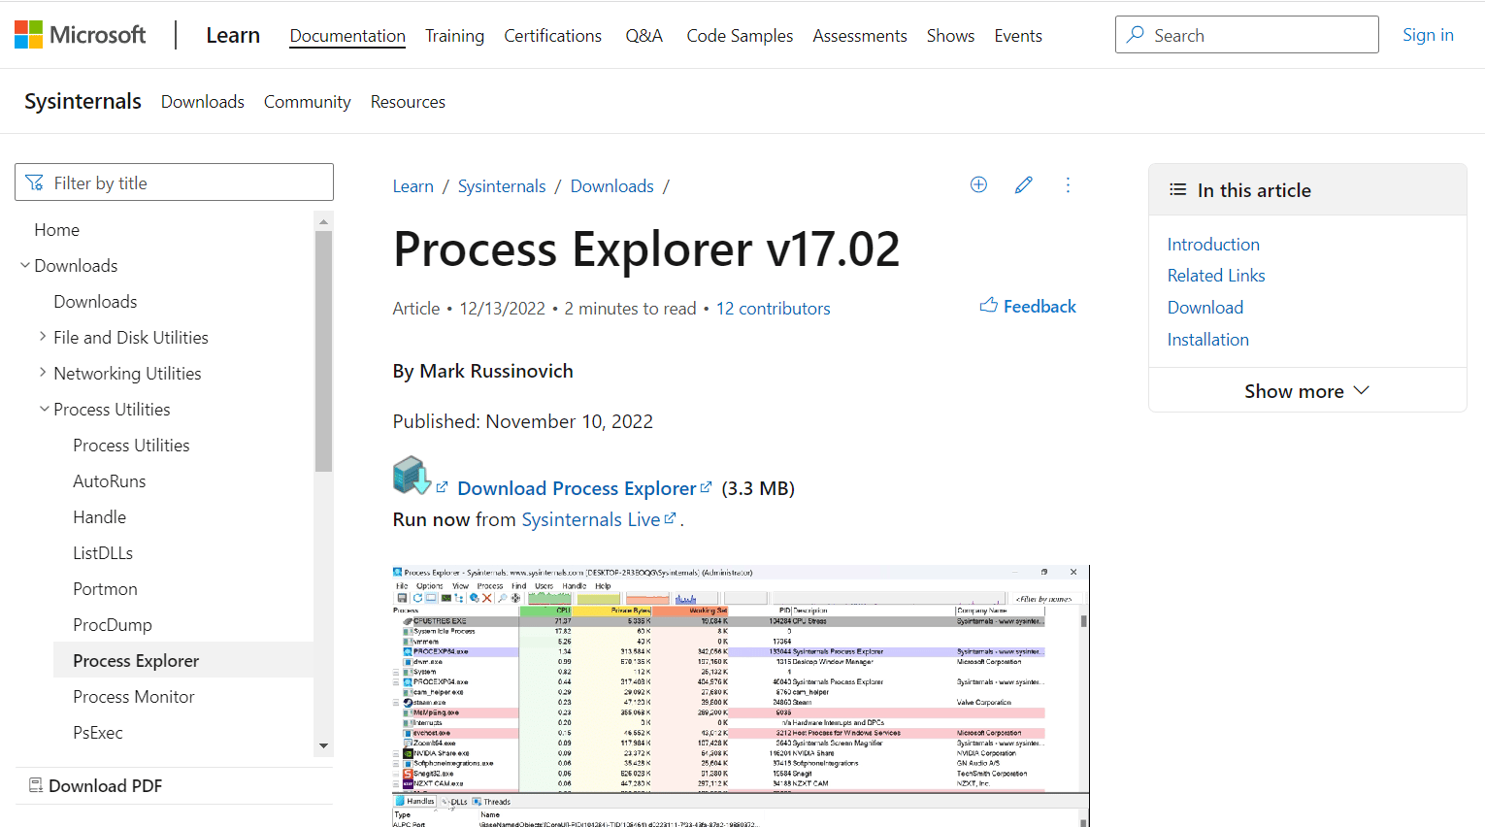This screenshot has width=1485, height=827.
Task: Click the Process Explorer download package icon
Action: click(x=412, y=475)
